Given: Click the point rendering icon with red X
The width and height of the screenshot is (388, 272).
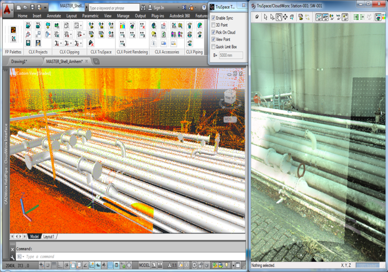Looking at the screenshot, I should [x=142, y=25].
